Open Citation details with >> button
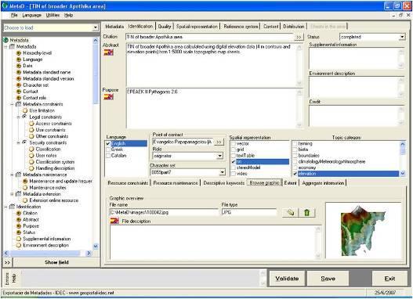The height and width of the screenshot is (299, 413). (299, 37)
